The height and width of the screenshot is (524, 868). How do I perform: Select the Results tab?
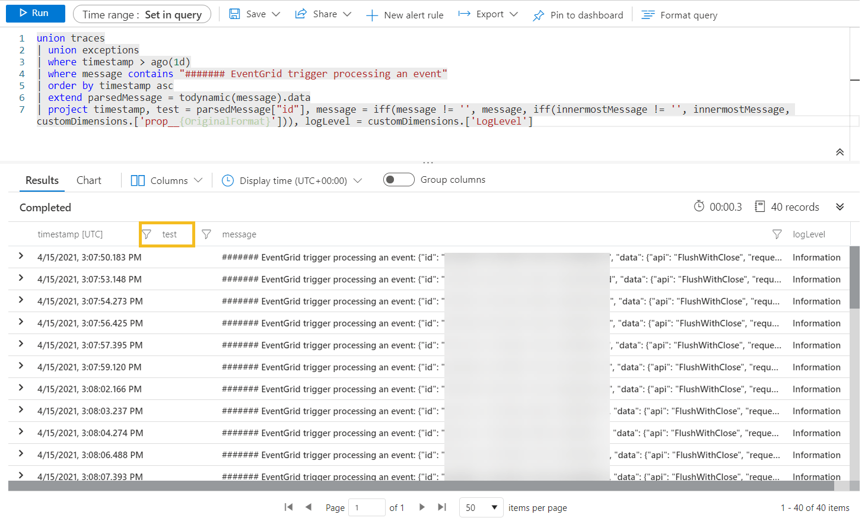(x=42, y=180)
